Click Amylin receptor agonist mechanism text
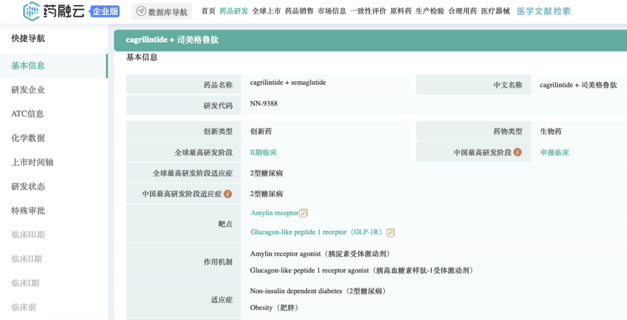This screenshot has height=320, width=627. [320, 254]
